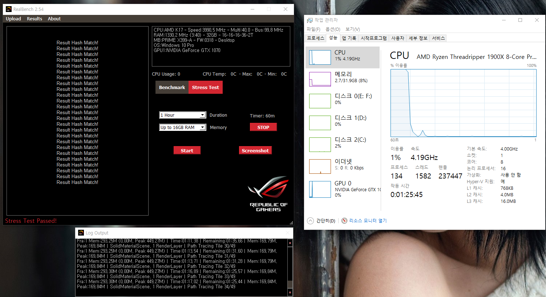Open the 보기(V) menu in Task Manager
Image resolution: width=546 pixels, height=297 pixels.
pyautogui.click(x=352, y=29)
